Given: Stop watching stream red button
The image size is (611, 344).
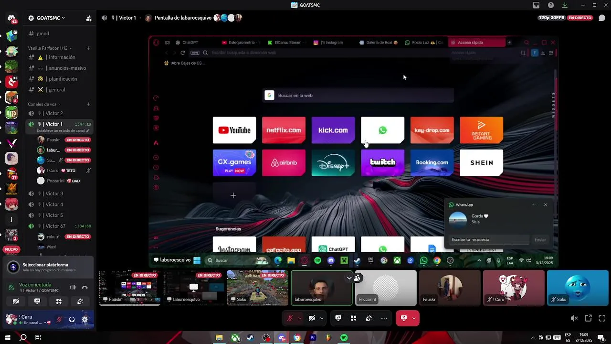Looking at the screenshot, I should 403,318.
